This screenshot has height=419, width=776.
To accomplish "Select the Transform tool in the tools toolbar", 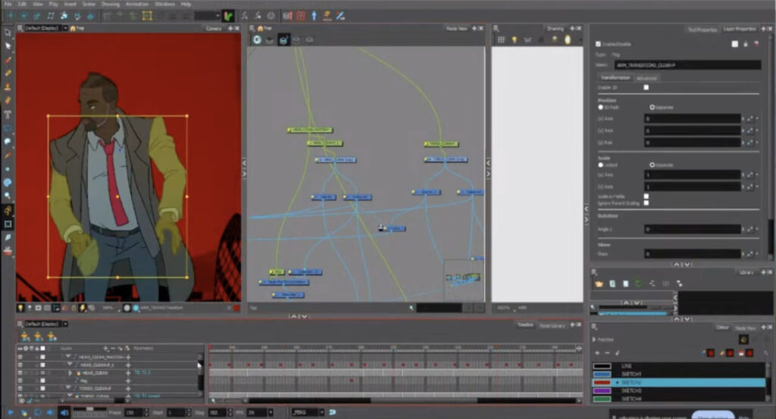I will click(8, 33).
